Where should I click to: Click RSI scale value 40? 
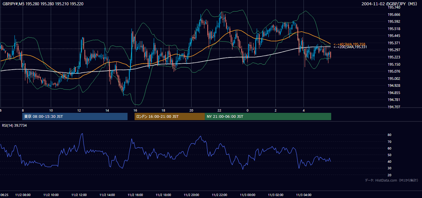click(x=390, y=161)
